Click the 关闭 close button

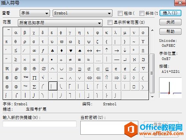pyautogui.click(x=170, y=22)
